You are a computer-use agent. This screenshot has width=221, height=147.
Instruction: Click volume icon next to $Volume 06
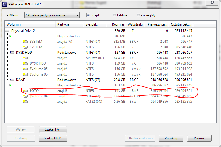[25, 74]
